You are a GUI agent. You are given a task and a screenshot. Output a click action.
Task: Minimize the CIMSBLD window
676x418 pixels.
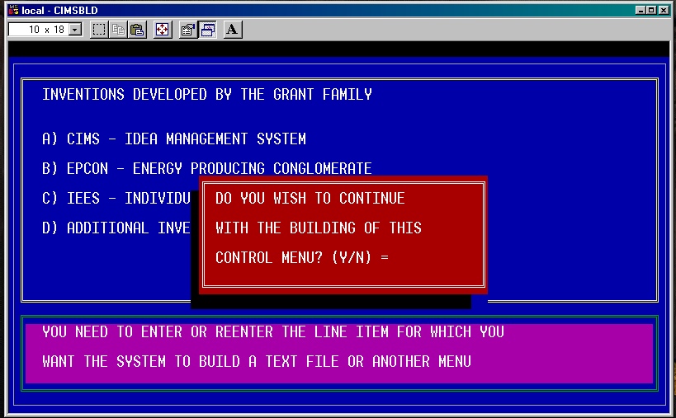click(641, 10)
